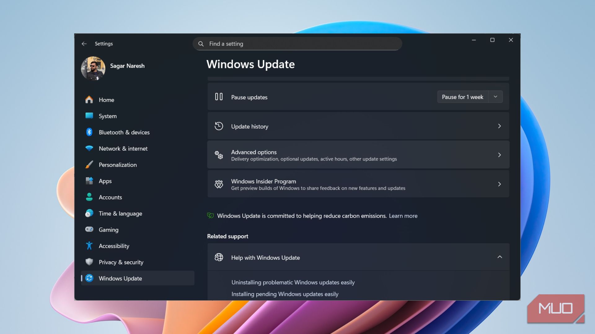Click the Find a setting search field
The height and width of the screenshot is (334, 595).
297,44
